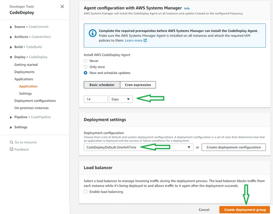Viewport: 273px width, 214px height.
Task: Choose Now and schedule updates option
Action: [x=86, y=73]
